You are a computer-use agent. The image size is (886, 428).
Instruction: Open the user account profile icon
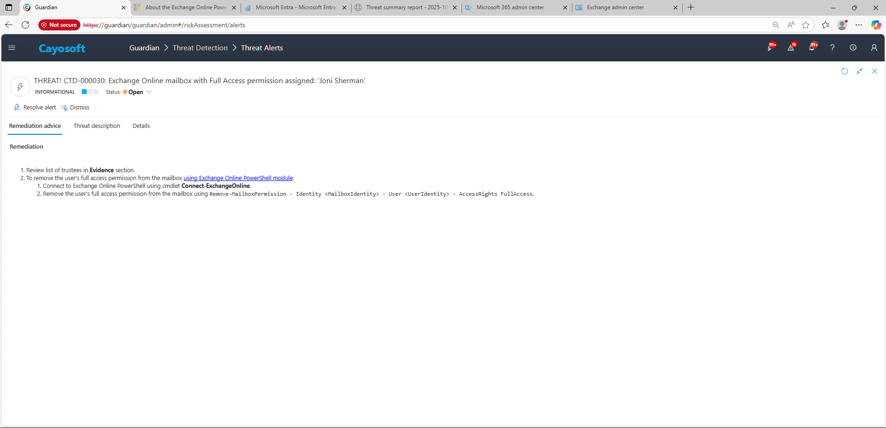click(874, 48)
